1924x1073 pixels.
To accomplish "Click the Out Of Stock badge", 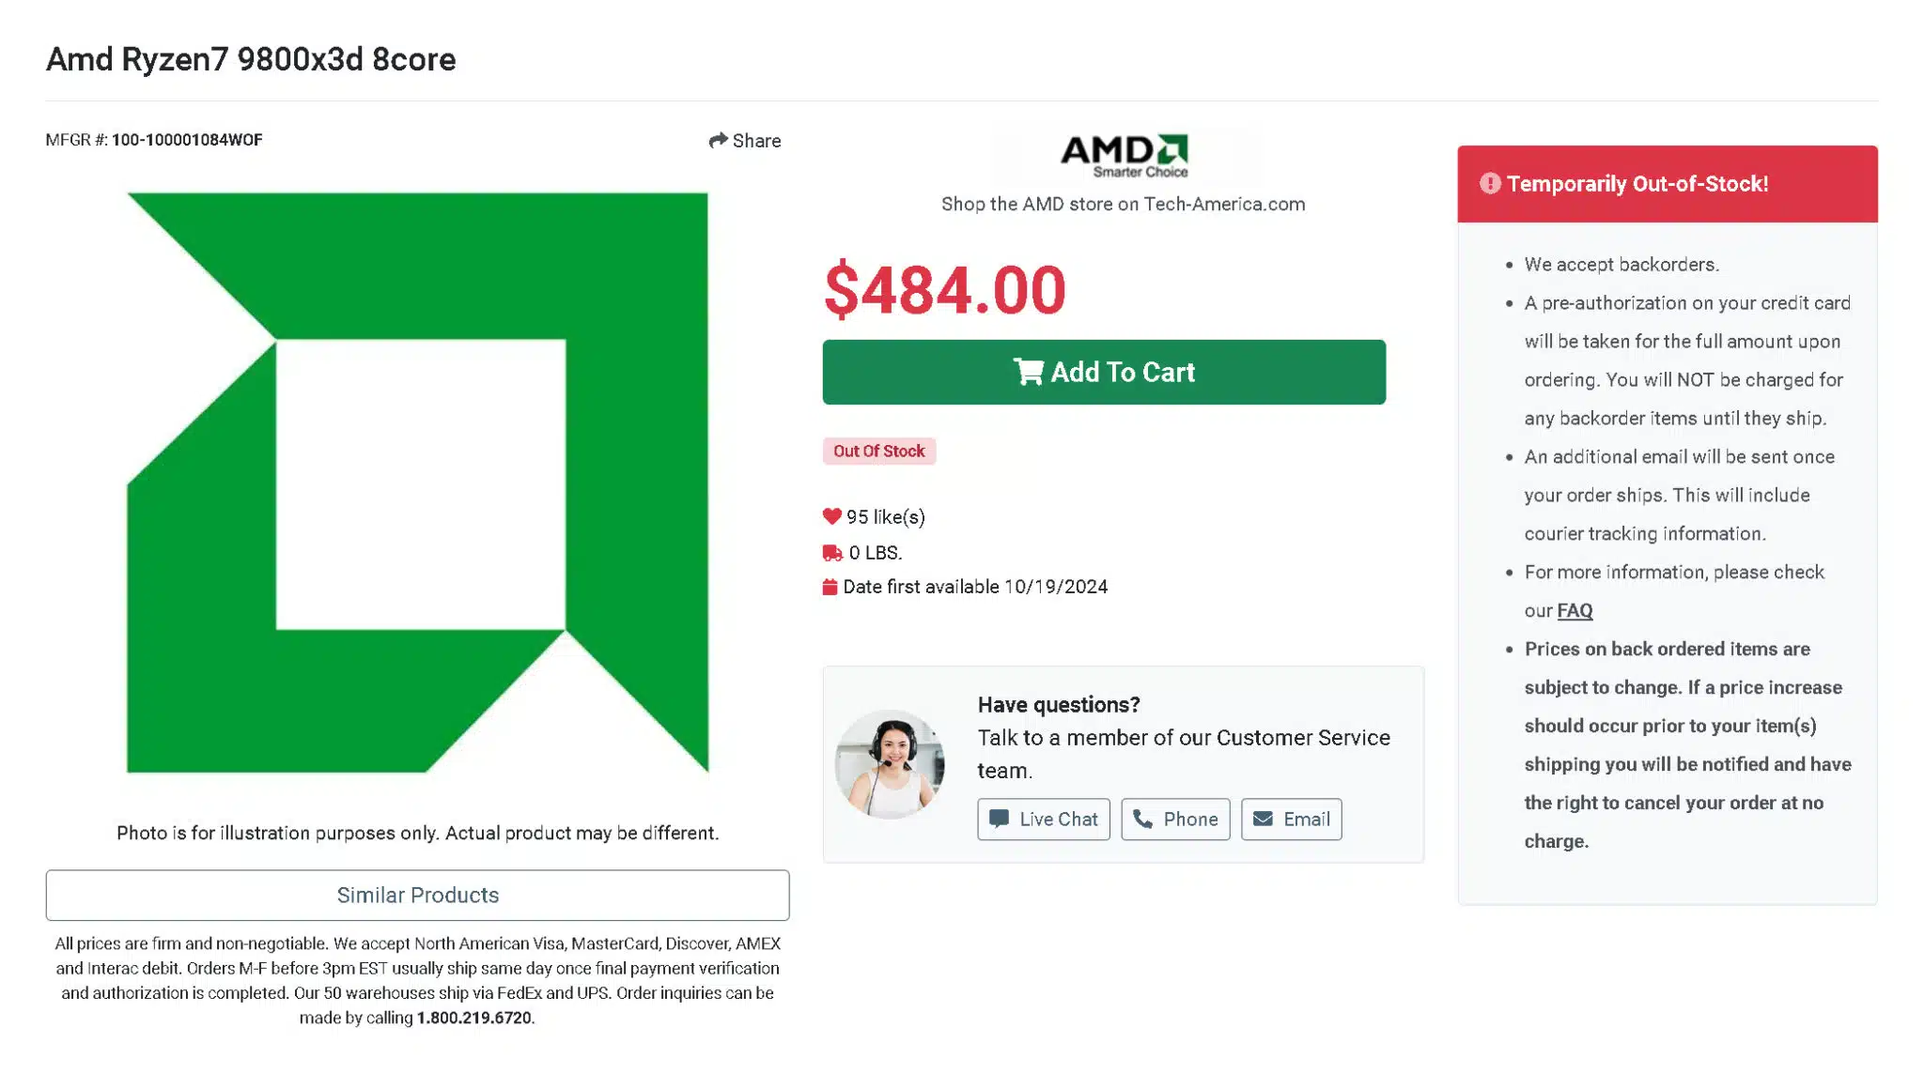I will tap(878, 451).
